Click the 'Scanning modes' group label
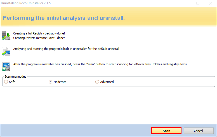This screenshot has height=137, width=217. tap(15, 76)
